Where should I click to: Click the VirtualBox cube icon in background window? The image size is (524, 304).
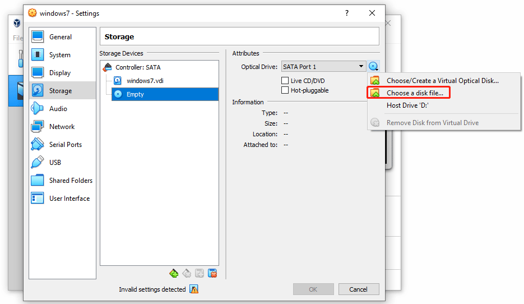[17, 23]
